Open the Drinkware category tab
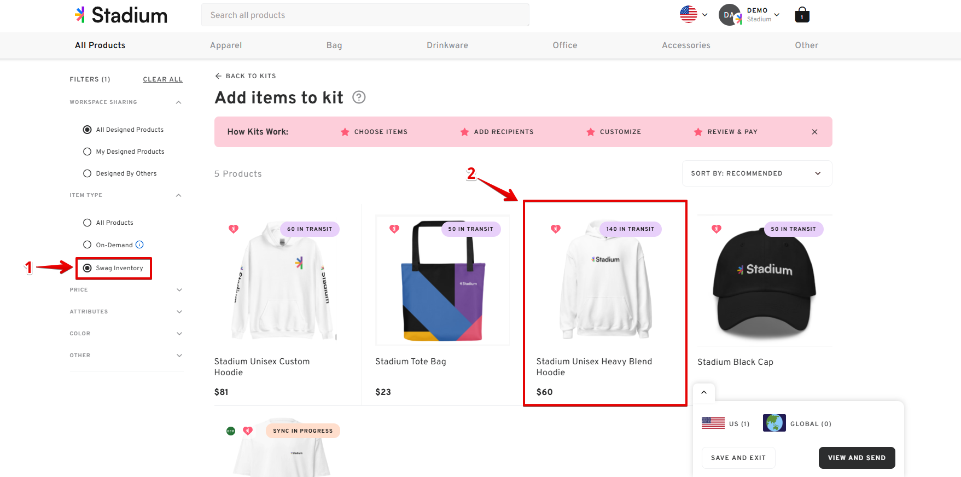The width and height of the screenshot is (961, 477). (447, 45)
